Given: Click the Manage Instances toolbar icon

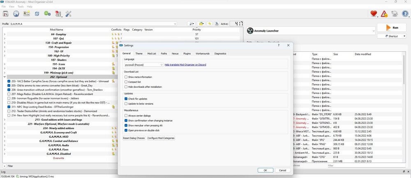Looking at the screenshot, I should (6, 14).
